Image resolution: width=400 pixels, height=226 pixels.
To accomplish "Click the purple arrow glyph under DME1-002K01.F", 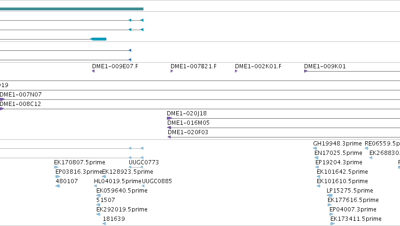I will click(236, 71).
